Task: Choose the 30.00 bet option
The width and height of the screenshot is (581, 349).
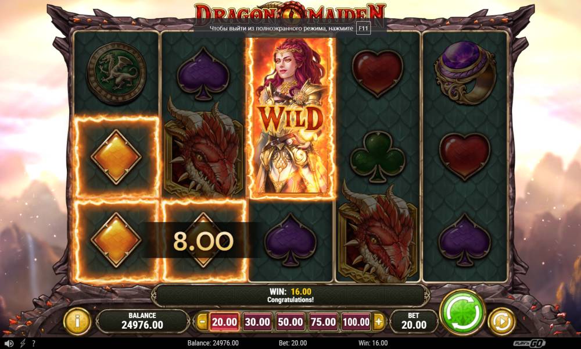Action: (x=257, y=322)
